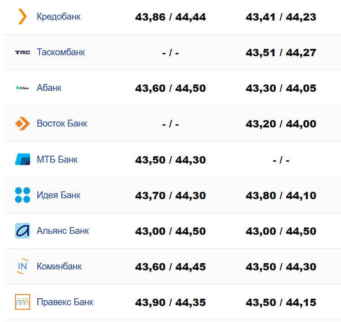Screen dimensions: 341x322
Task: Click Кредобанк rate 43,86 / 44,44
Action: tap(170, 17)
